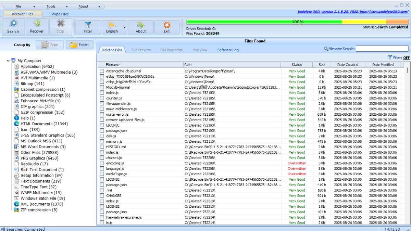Tick the checkbox for counter.js
Image resolution: width=411 pixels, height=231 pixels.
tap(102, 98)
